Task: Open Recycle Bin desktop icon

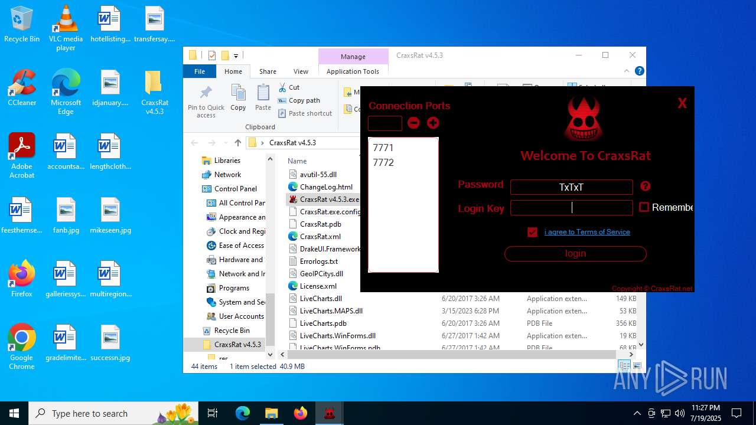Action: [x=22, y=25]
